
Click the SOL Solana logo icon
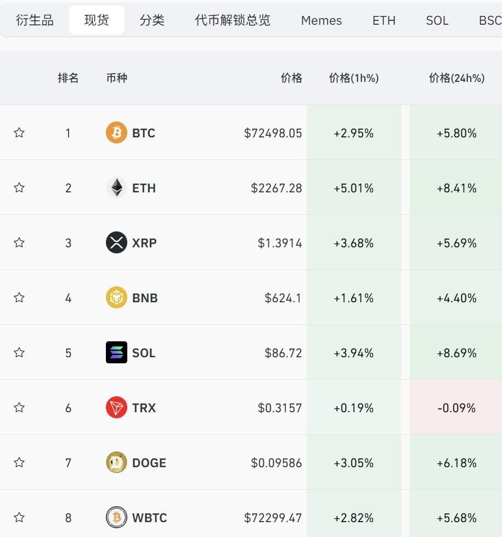click(115, 352)
